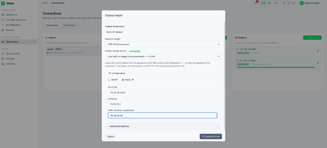Click the Connections link icon in sidebar
The width and height of the screenshot is (327, 148).
pos(3,42)
